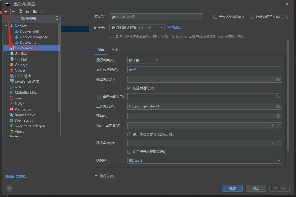Click the list icon in 环境 field
Screen dimensions: 296x197
pos(278,116)
